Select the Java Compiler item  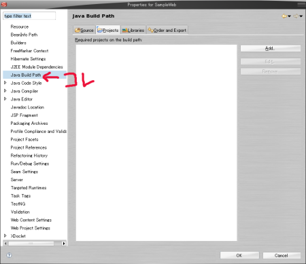(x=24, y=91)
